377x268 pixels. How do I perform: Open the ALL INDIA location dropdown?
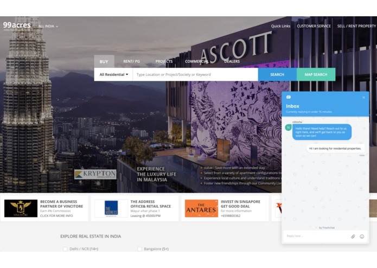(x=48, y=26)
